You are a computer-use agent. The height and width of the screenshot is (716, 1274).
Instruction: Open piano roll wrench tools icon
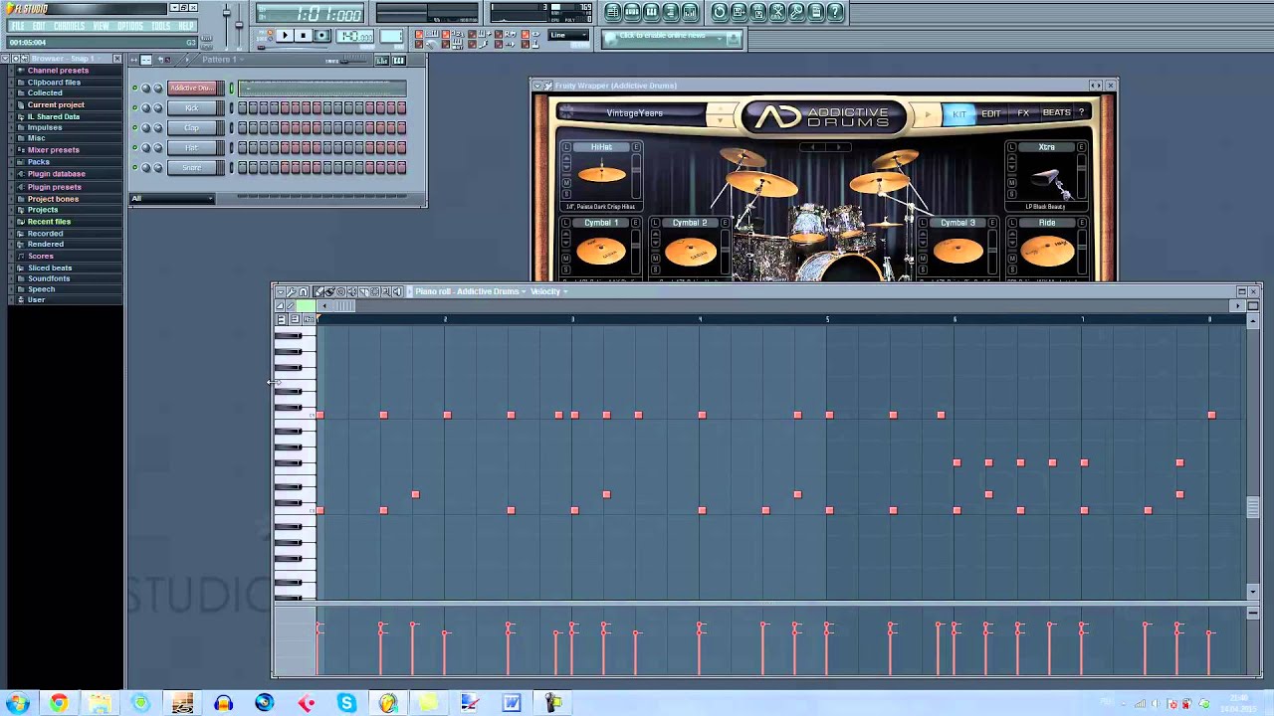click(291, 292)
